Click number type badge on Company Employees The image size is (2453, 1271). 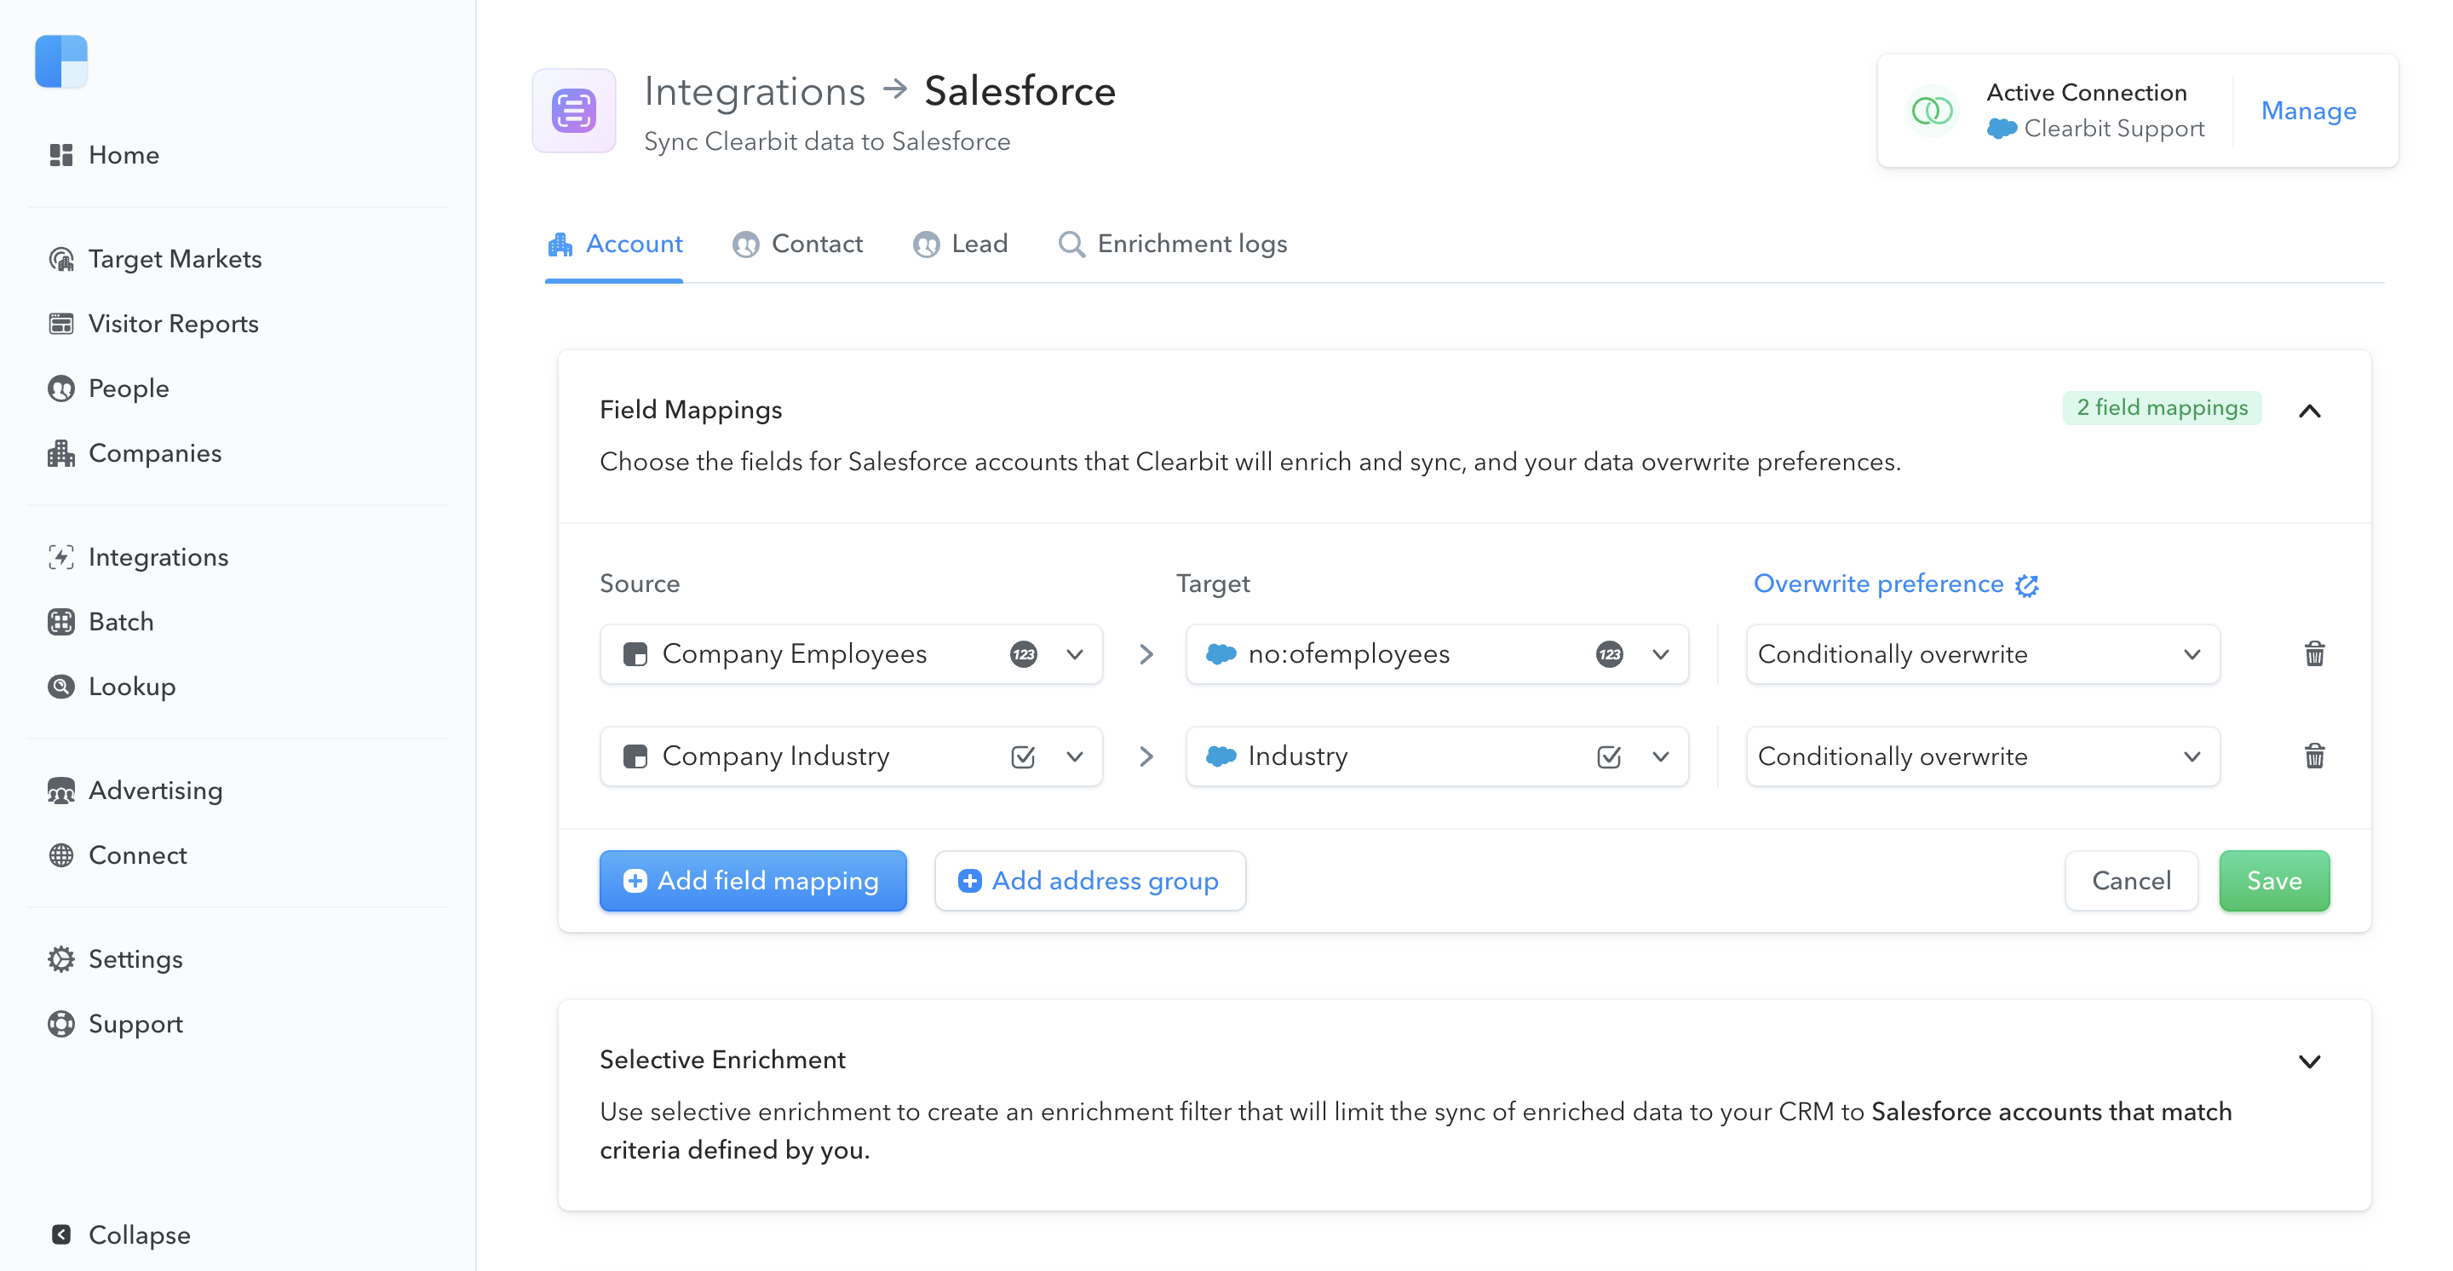coord(1024,654)
